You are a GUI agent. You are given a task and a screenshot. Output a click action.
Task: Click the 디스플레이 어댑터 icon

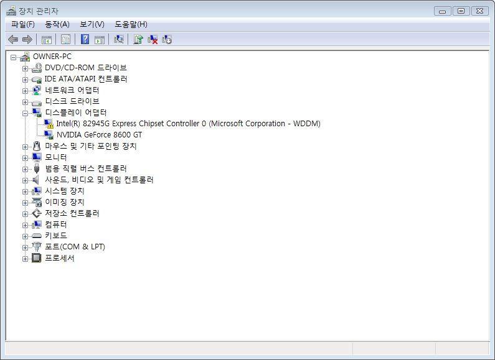click(x=37, y=113)
